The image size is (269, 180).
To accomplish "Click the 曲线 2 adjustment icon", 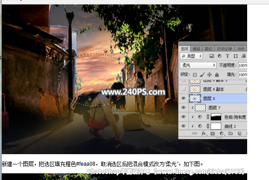I will point(200,126).
